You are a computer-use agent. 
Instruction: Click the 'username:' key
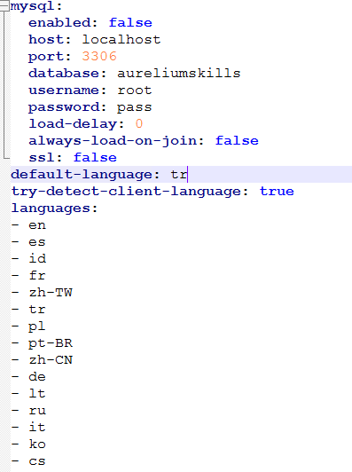coord(67,90)
